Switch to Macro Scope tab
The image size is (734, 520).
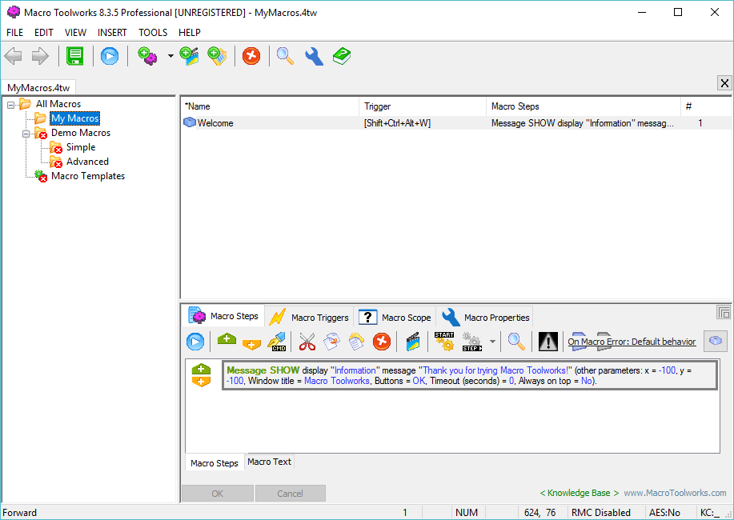point(395,317)
